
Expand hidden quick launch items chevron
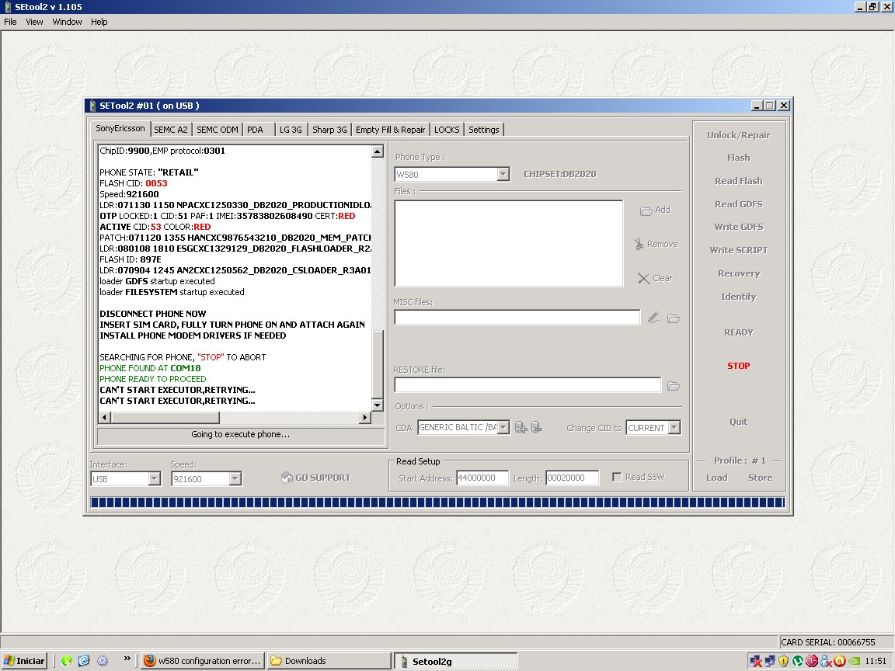click(x=127, y=659)
